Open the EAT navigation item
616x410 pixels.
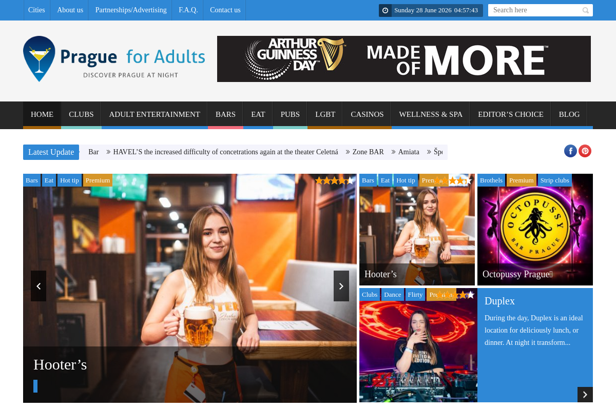[x=258, y=114]
